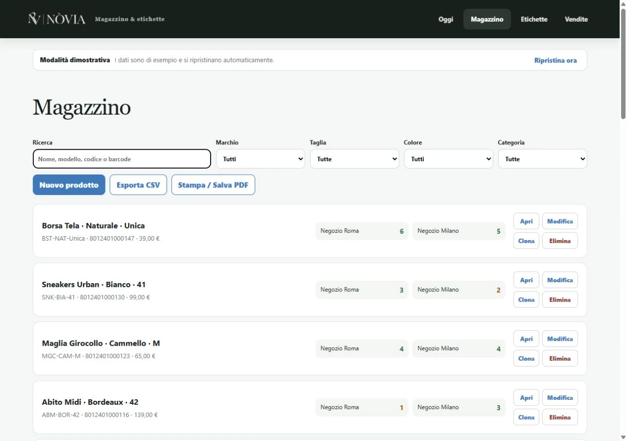Open Sneakers Urban with Apri
This screenshot has width=627, height=441.
[x=526, y=280]
